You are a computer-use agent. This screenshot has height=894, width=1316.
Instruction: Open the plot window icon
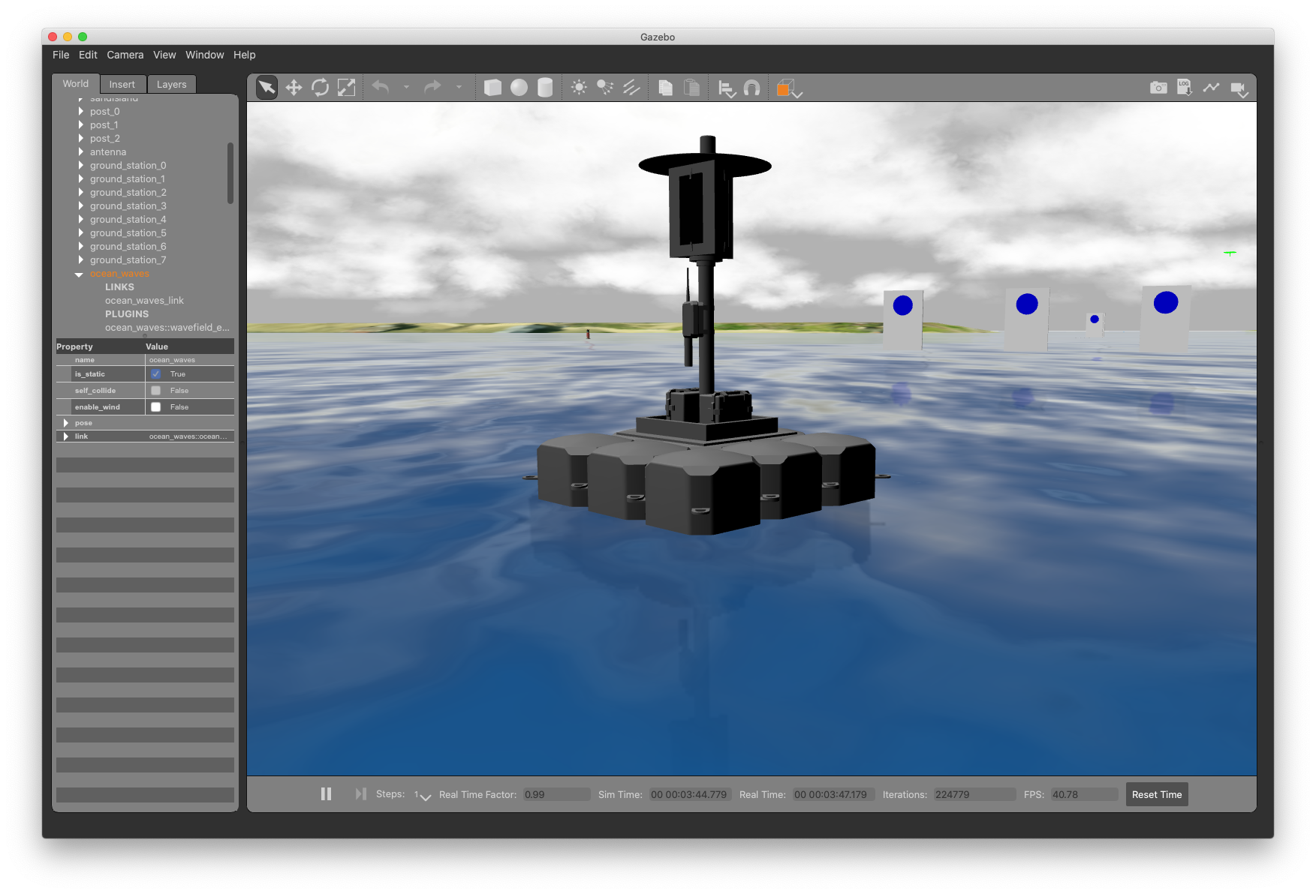1211,87
